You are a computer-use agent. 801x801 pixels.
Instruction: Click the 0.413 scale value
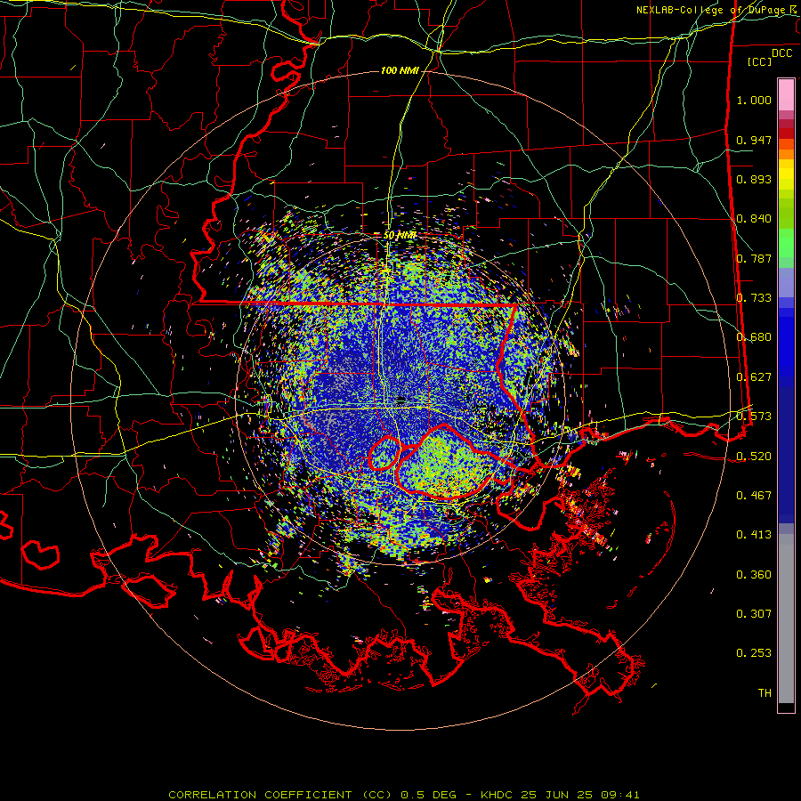pos(754,535)
